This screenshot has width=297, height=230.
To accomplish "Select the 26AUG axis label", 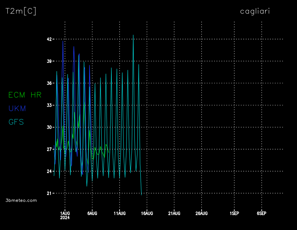I will 202,213.
